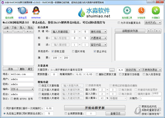Enable 全局更新数量 checkbox

click(66, 114)
